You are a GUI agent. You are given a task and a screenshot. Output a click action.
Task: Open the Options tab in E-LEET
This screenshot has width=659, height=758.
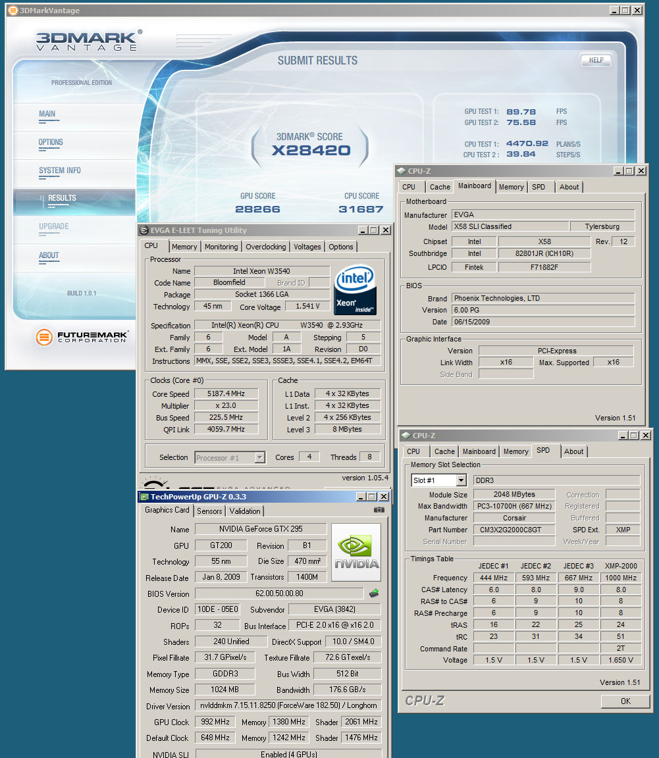point(340,247)
